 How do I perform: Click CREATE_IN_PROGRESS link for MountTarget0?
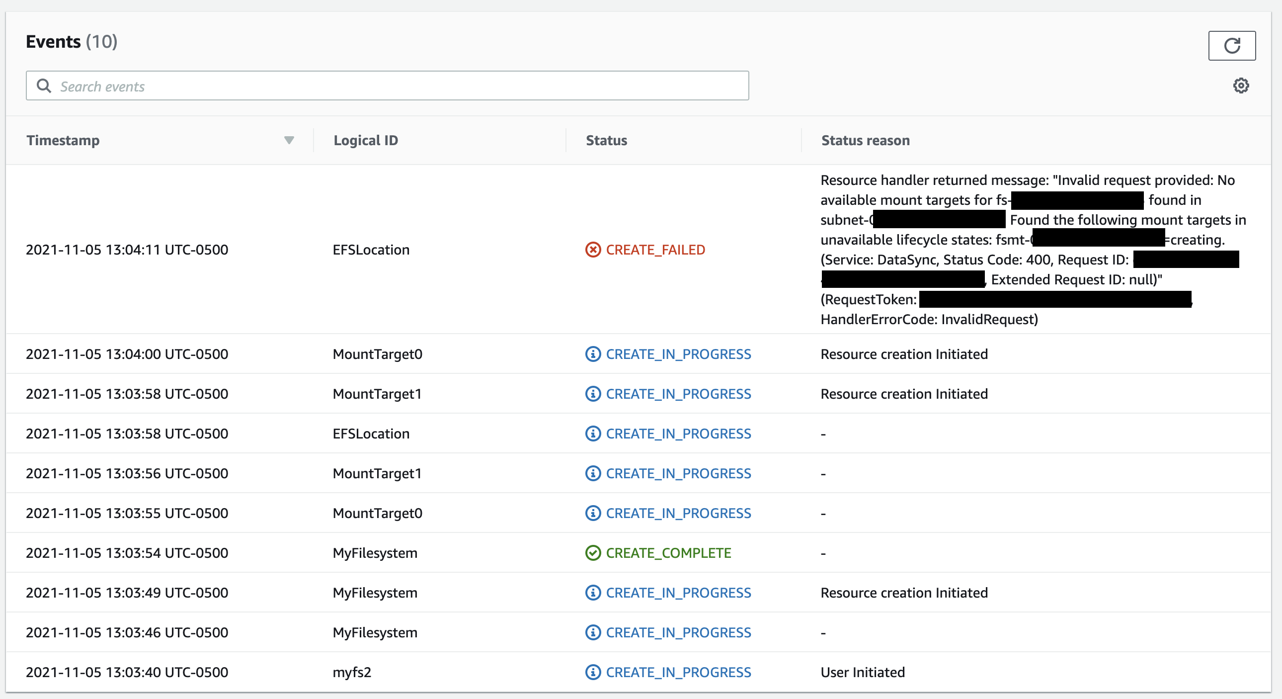(x=678, y=354)
